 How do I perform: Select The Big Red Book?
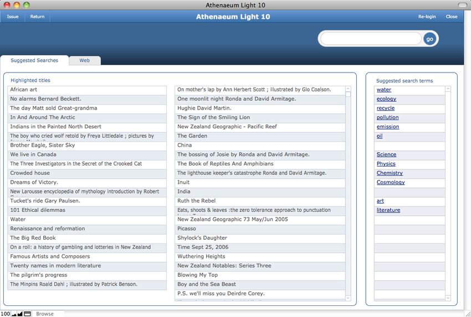tap(87, 238)
